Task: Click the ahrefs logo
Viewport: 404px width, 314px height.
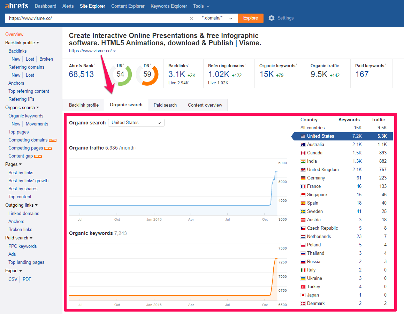Action: click(17, 6)
